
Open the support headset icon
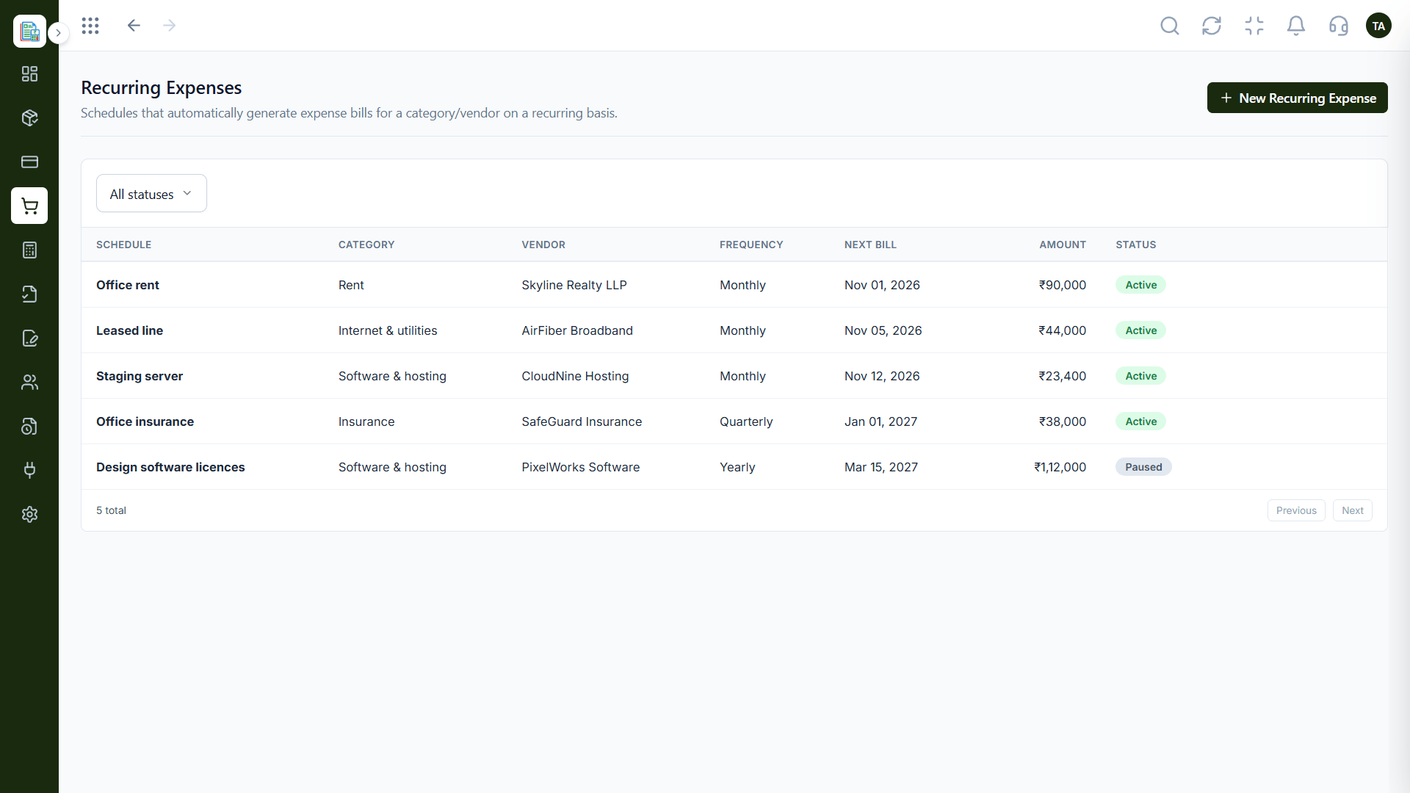(x=1339, y=26)
